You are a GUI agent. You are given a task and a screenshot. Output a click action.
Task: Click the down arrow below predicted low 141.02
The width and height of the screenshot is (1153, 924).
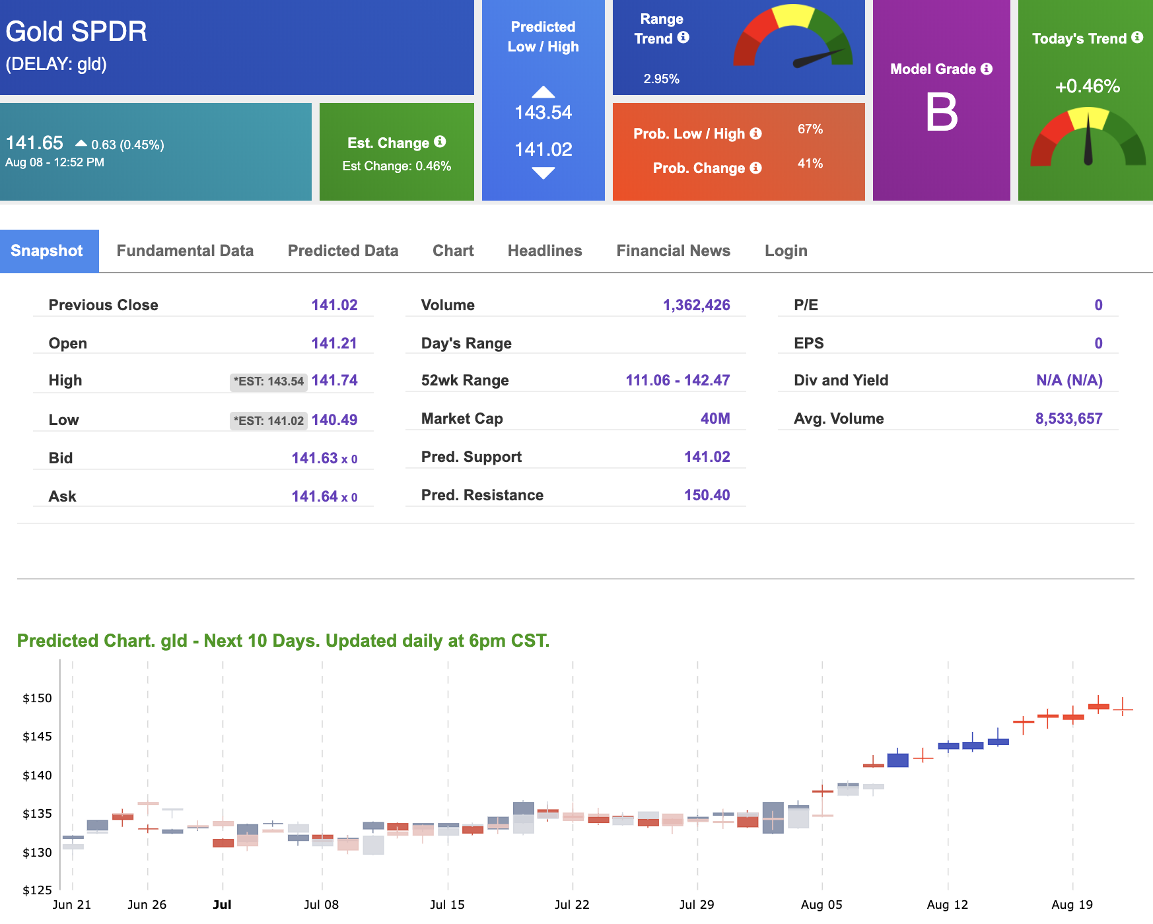pos(543,173)
